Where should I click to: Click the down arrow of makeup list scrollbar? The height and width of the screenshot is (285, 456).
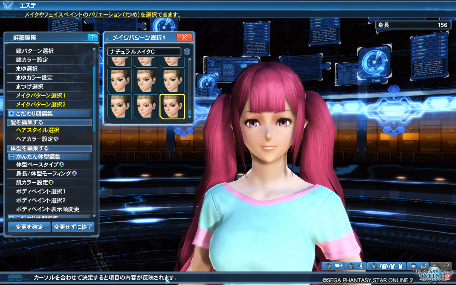190,116
